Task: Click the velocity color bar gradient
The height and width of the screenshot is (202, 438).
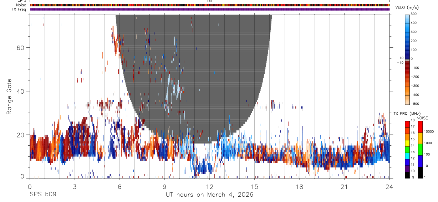Action: [x=407, y=59]
